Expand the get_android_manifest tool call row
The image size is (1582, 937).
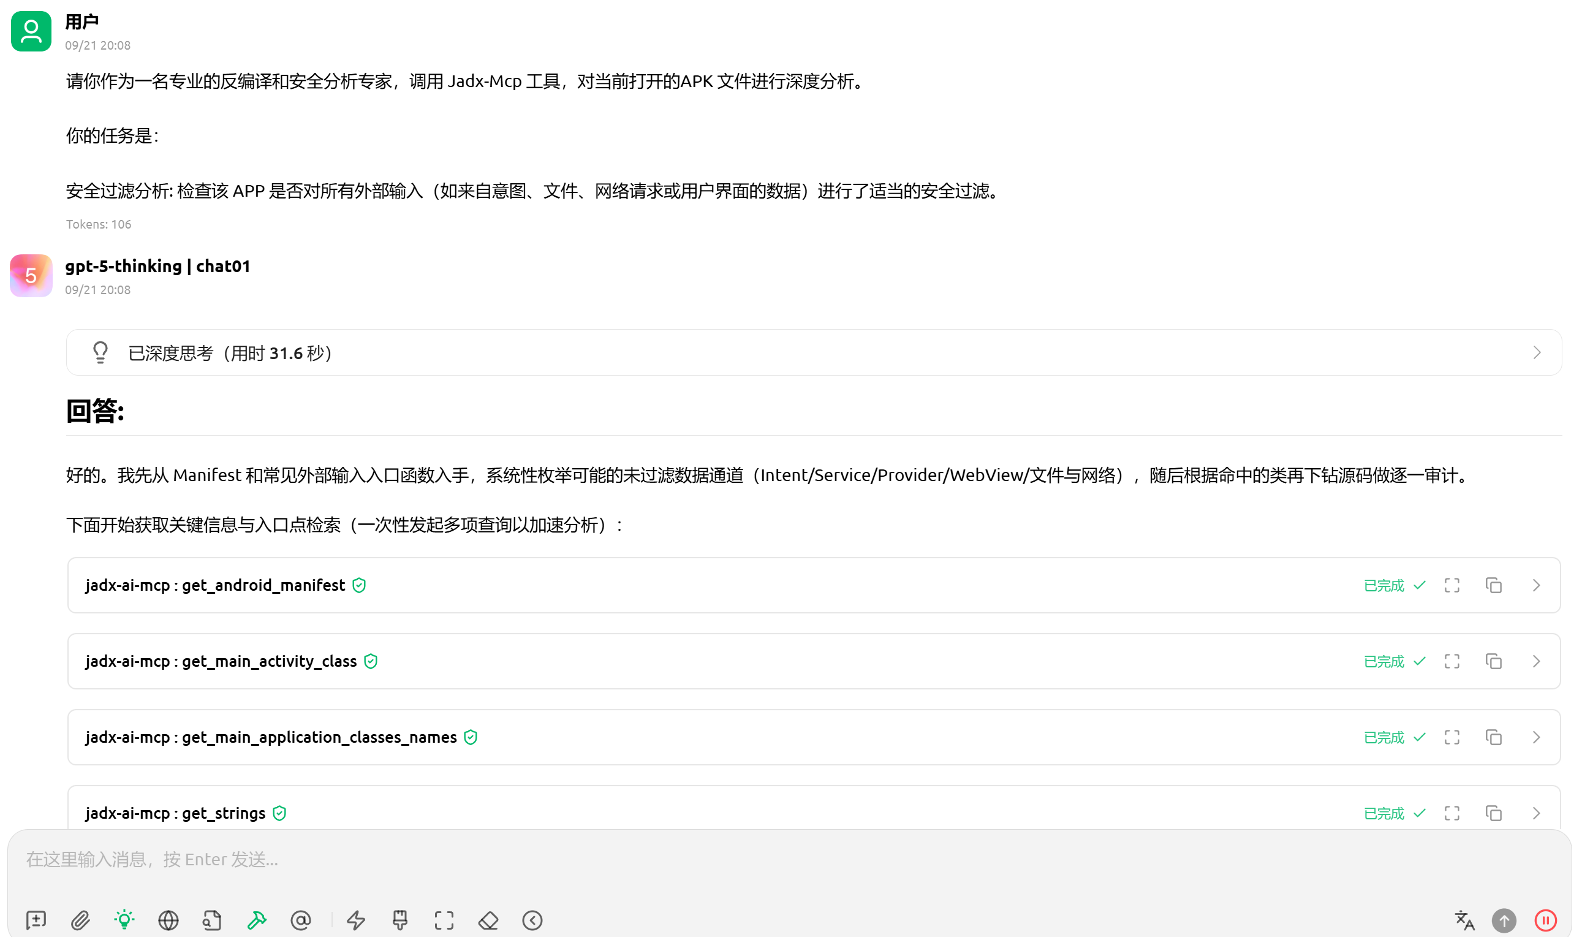coord(1536,585)
